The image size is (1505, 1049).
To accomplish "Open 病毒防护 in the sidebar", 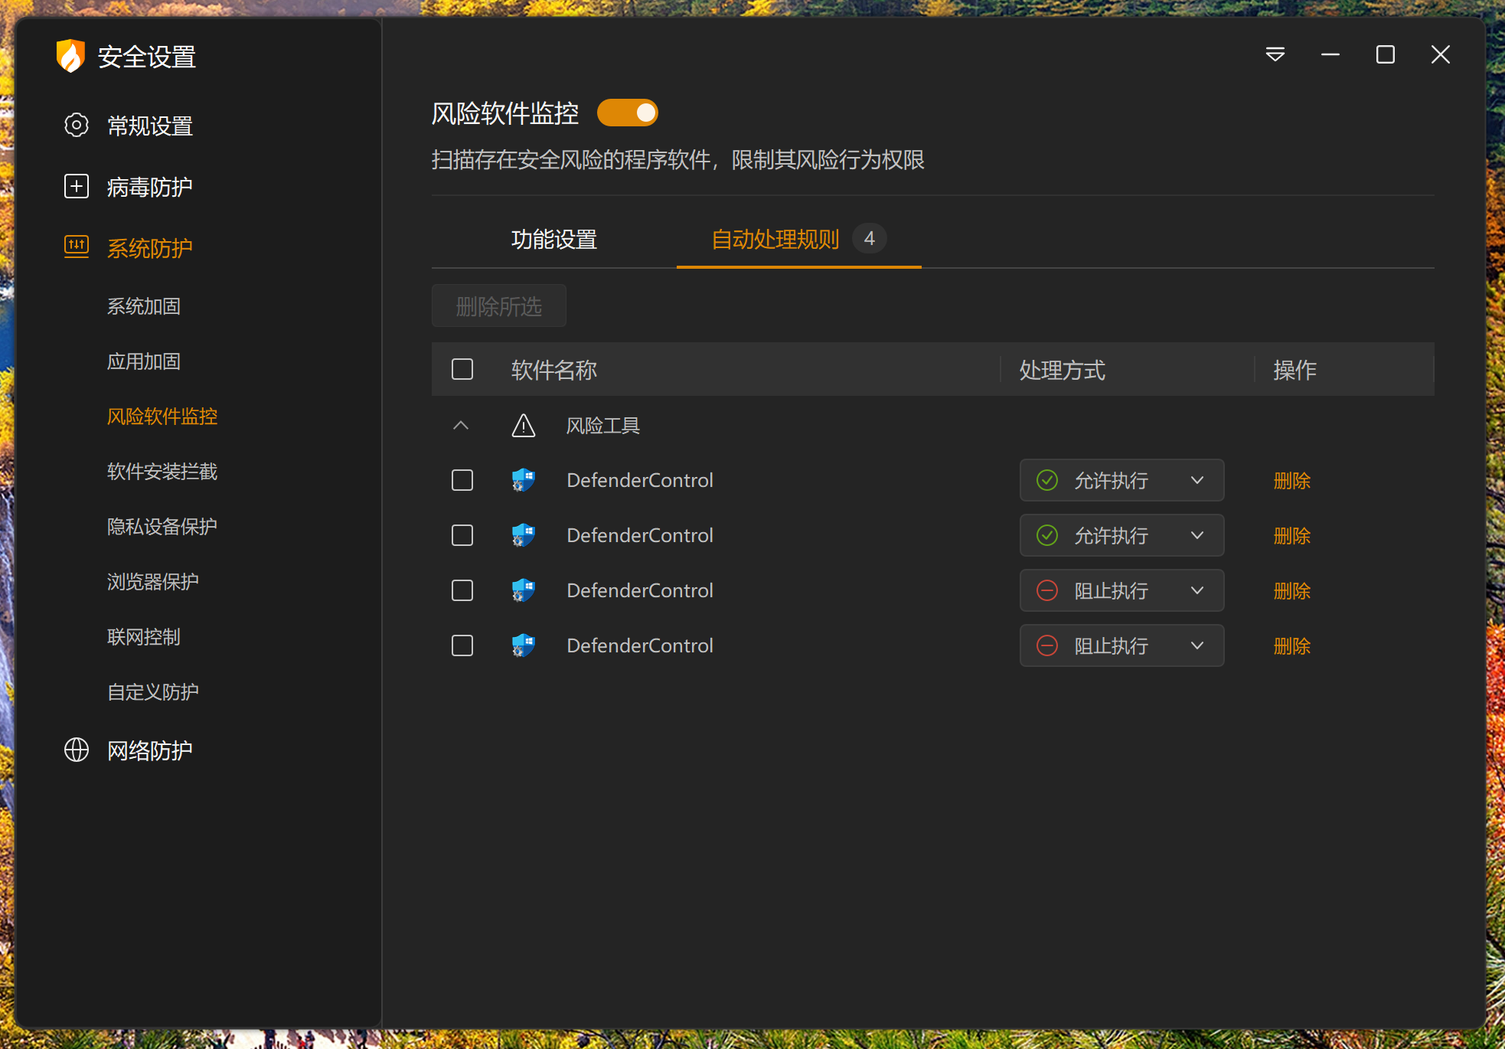I will pos(150,187).
